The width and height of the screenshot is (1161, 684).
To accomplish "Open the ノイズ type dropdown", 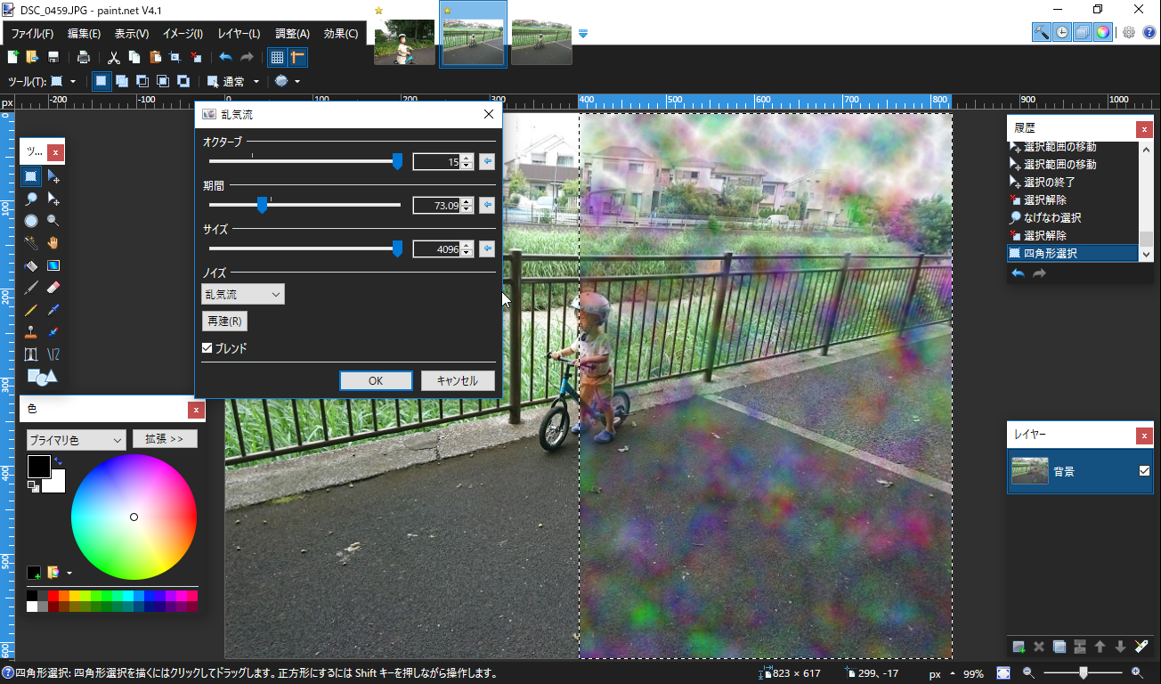I will [243, 294].
